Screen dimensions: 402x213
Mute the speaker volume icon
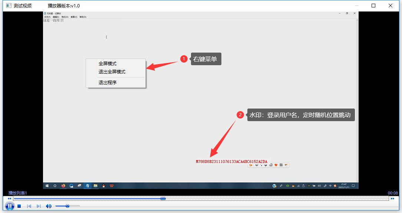click(49, 206)
